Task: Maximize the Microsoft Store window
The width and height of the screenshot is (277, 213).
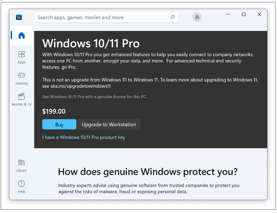Action: (244, 14)
